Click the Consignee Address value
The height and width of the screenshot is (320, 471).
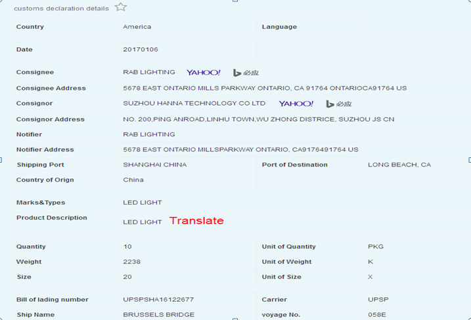point(265,88)
